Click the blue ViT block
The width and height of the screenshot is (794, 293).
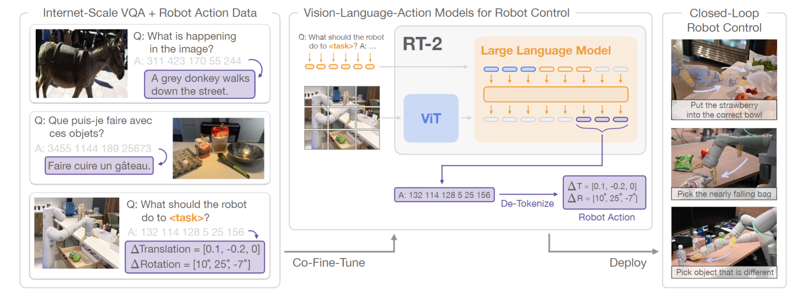431,118
